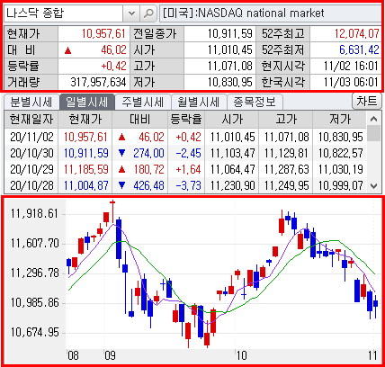Click the table scrollbar down arrow
Image resolution: width=385 pixels, height=367 pixels.
pyautogui.click(x=373, y=186)
